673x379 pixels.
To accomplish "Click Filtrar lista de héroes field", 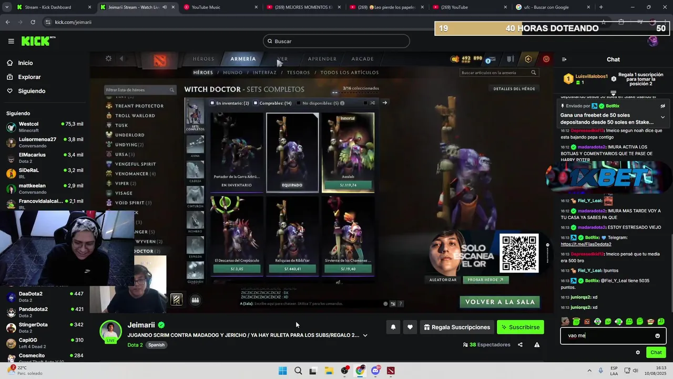I will [140, 90].
